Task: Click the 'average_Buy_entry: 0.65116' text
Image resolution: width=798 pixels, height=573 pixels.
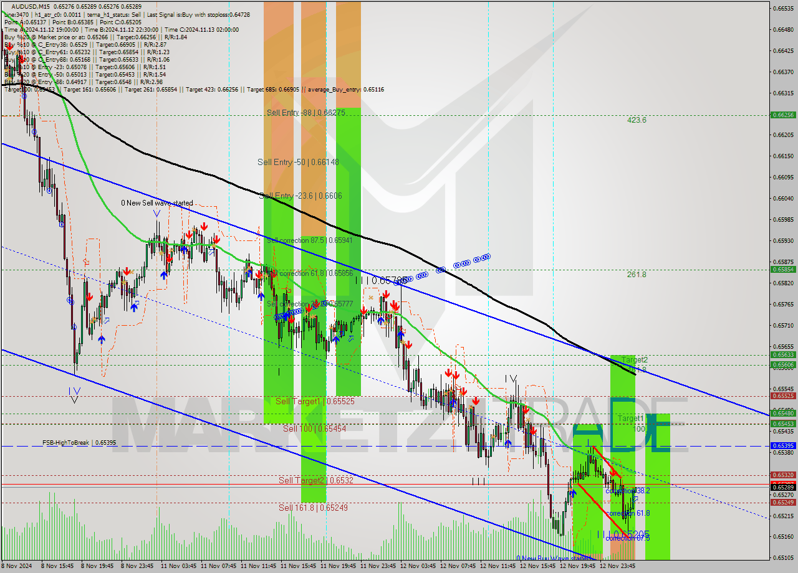Action: [346, 90]
